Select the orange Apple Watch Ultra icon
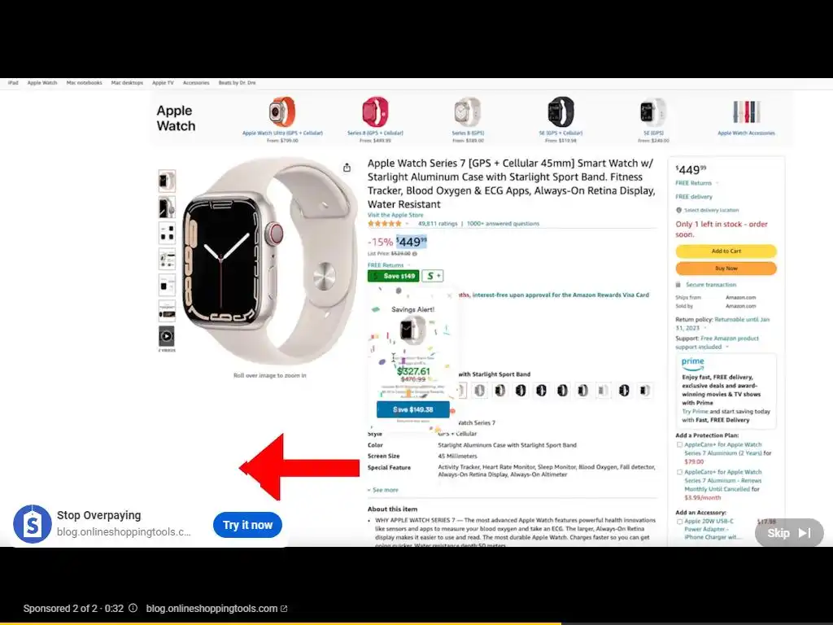Viewport: 833px width, 625px height. pyautogui.click(x=281, y=112)
